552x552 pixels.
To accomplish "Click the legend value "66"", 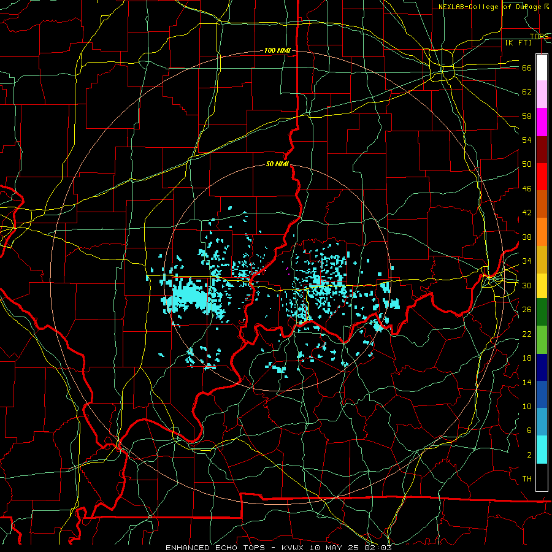I will point(527,68).
